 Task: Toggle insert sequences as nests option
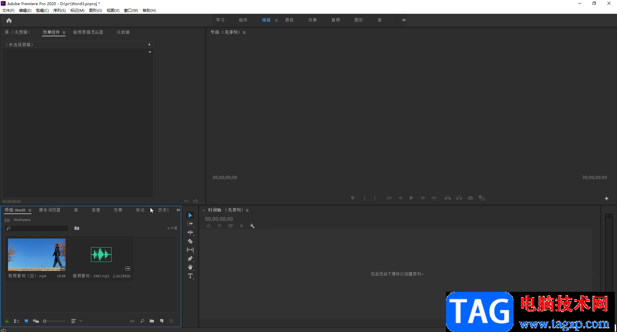click(209, 226)
